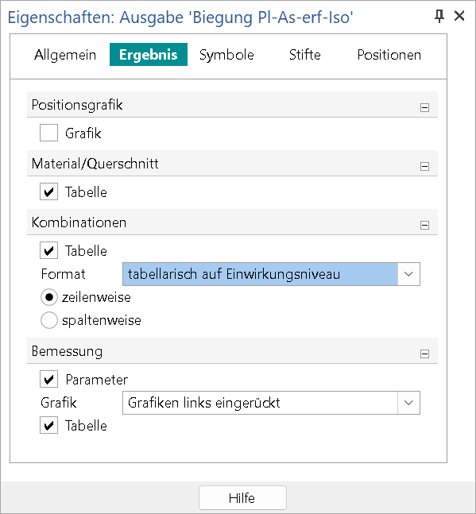Collapse the Kombinationen section
Screen dimensions: 476x514
click(x=424, y=225)
